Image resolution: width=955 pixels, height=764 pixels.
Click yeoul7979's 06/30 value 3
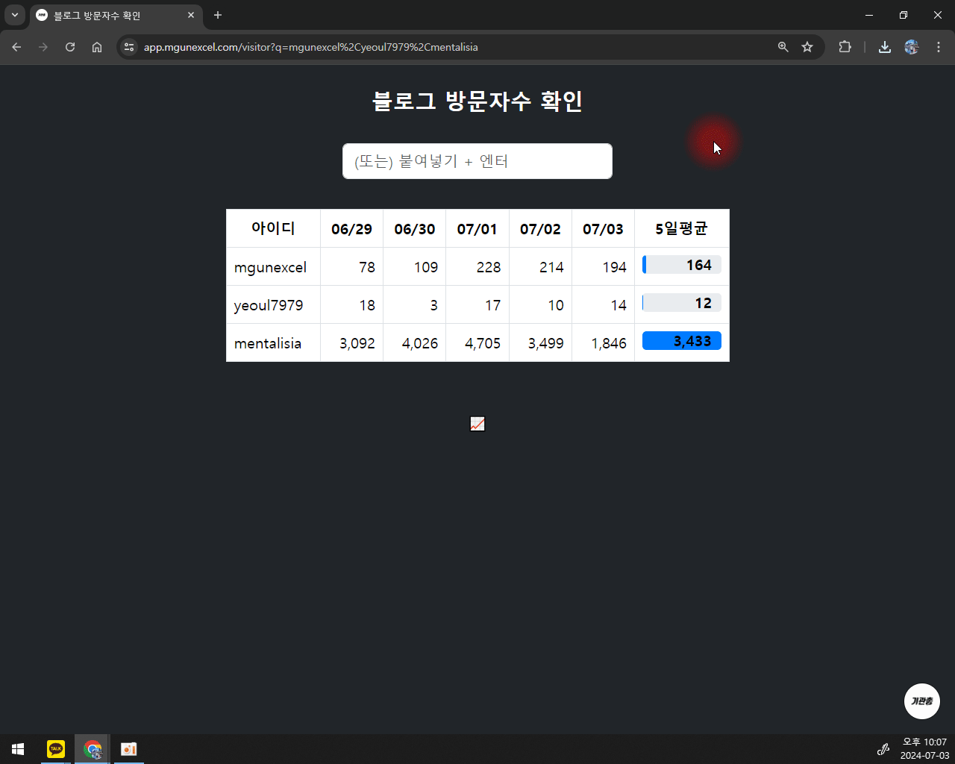point(433,305)
